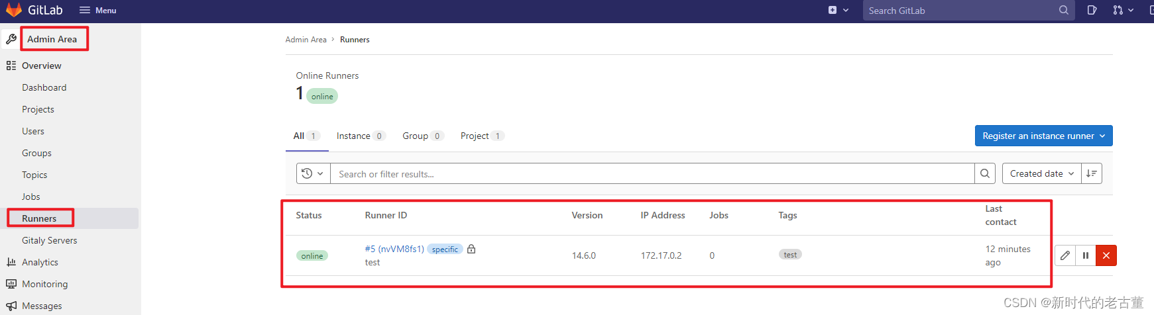Open the issues icon in top bar

(1092, 10)
